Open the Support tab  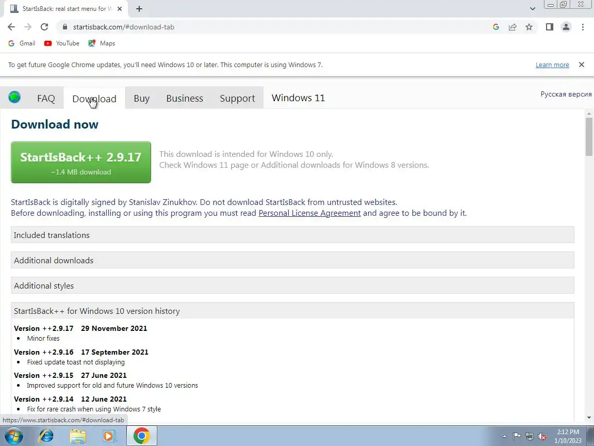point(238,98)
